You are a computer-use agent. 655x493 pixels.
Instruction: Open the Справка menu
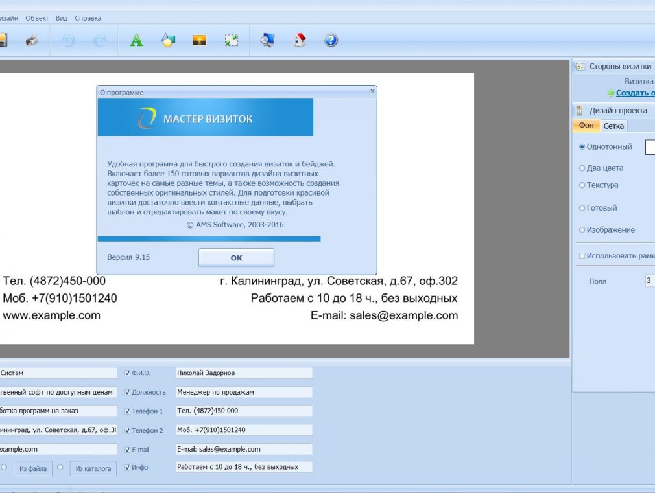click(x=88, y=18)
